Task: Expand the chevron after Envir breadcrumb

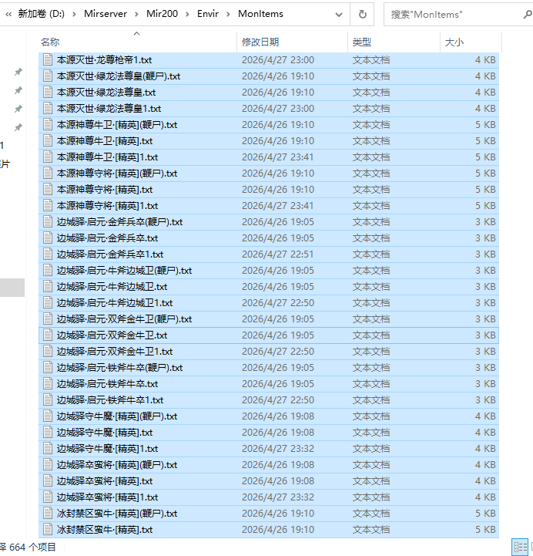Action: coord(228,14)
